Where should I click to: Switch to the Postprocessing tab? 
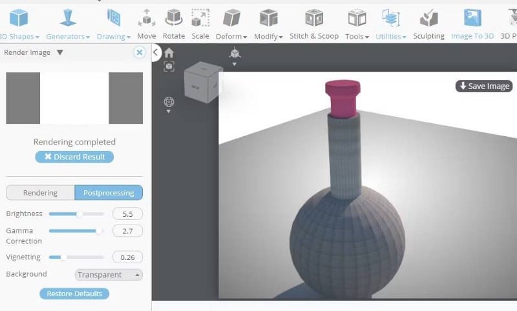click(109, 193)
